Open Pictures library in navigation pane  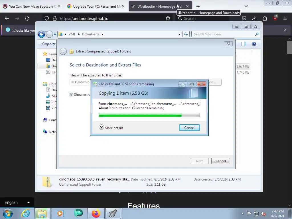[51, 102]
